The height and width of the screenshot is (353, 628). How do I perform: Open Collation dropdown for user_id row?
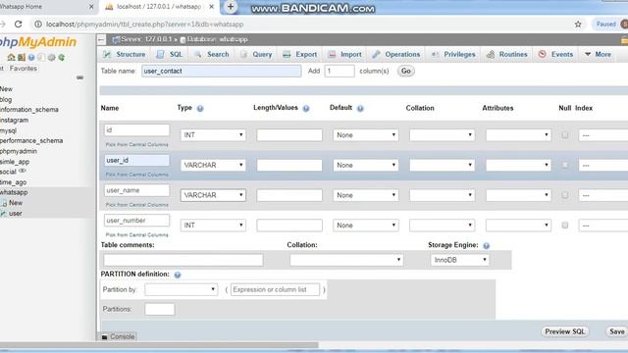(443, 166)
